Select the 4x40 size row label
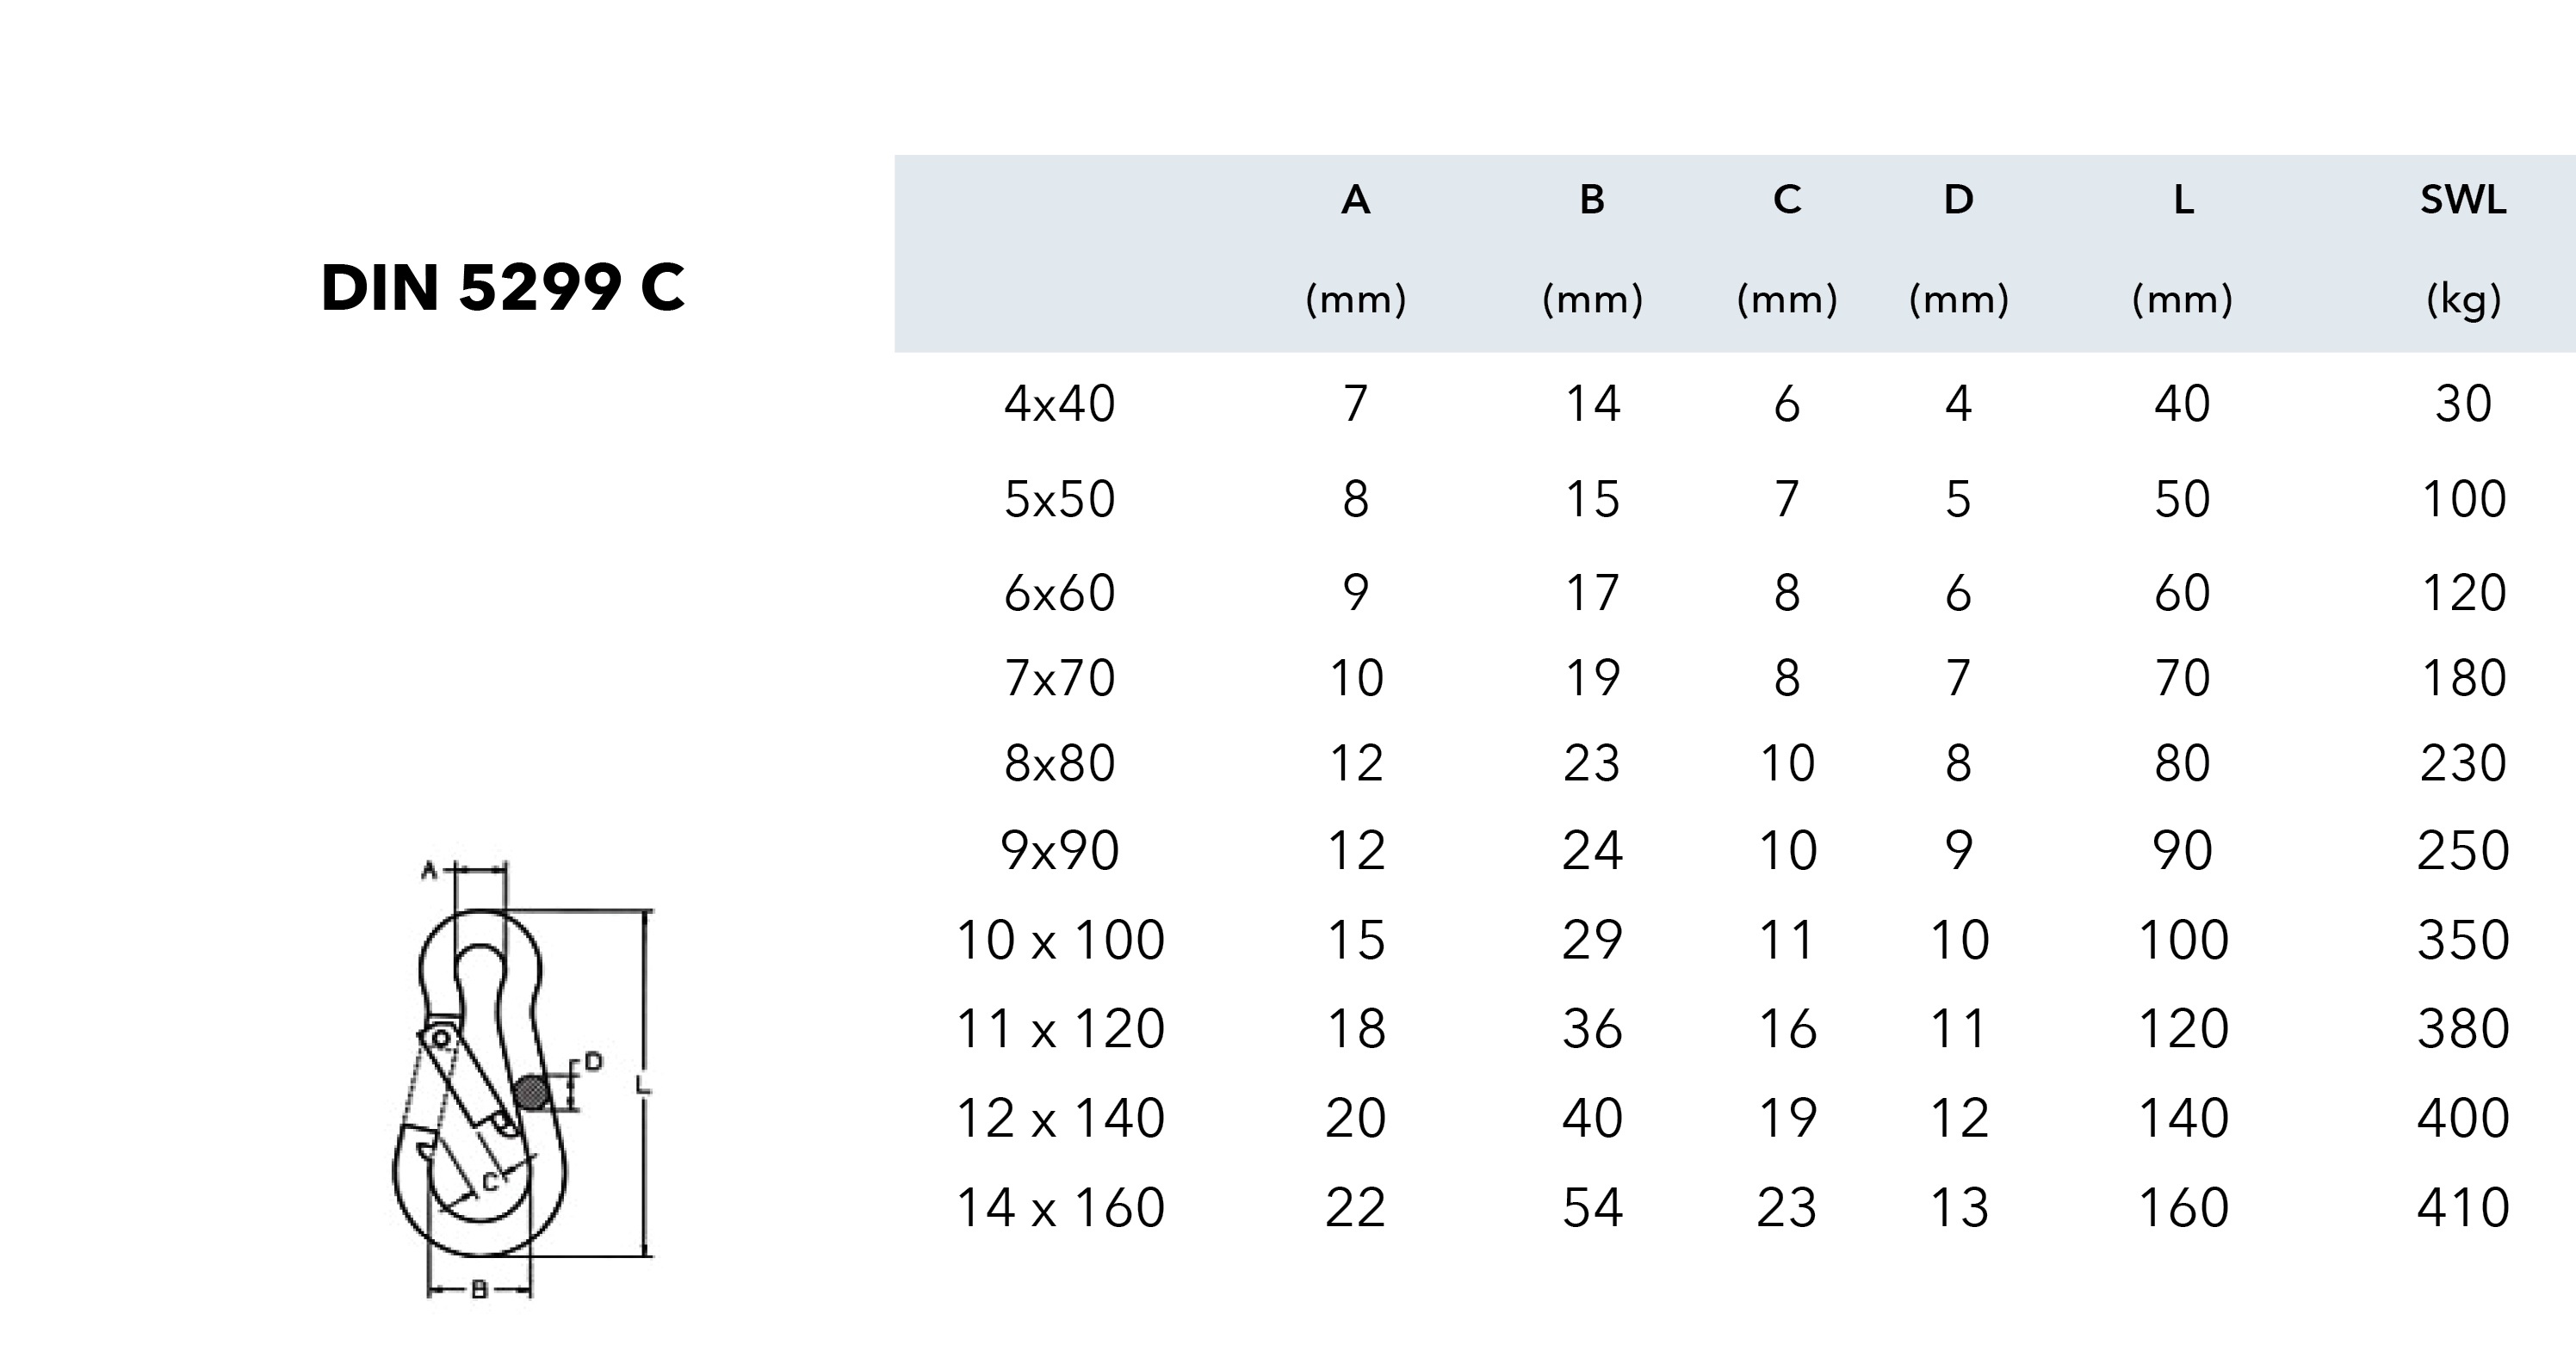Image resolution: width=2576 pixels, height=1363 pixels. 1060,404
